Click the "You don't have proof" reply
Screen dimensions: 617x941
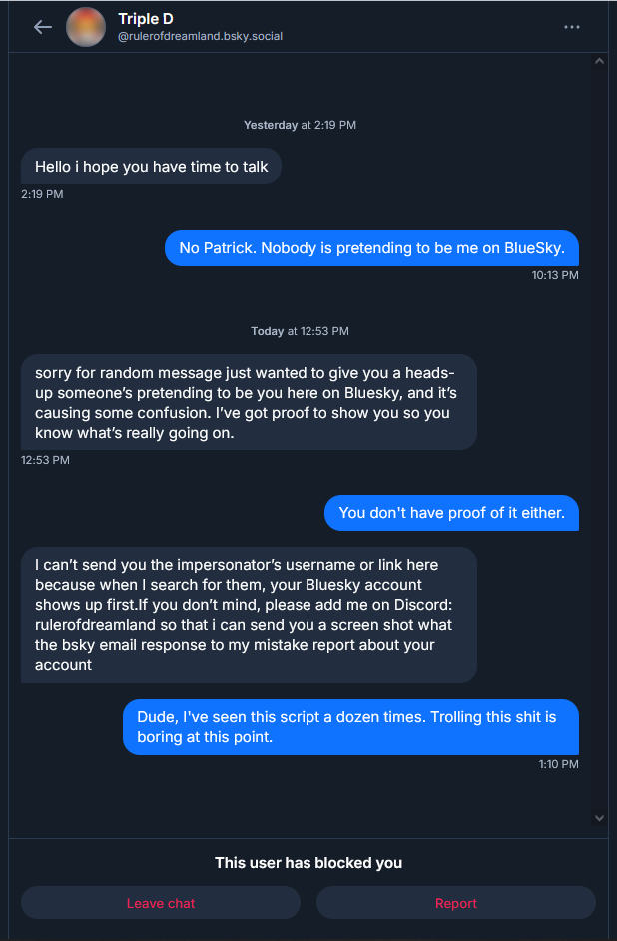coord(451,513)
